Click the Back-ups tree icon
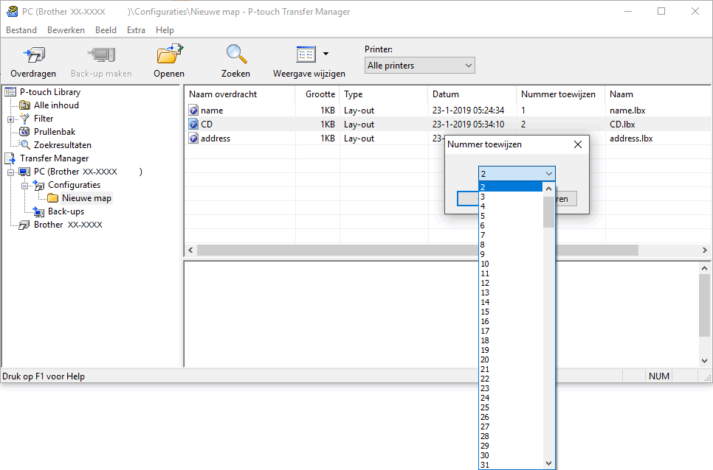The width and height of the screenshot is (713, 470). coord(38,211)
